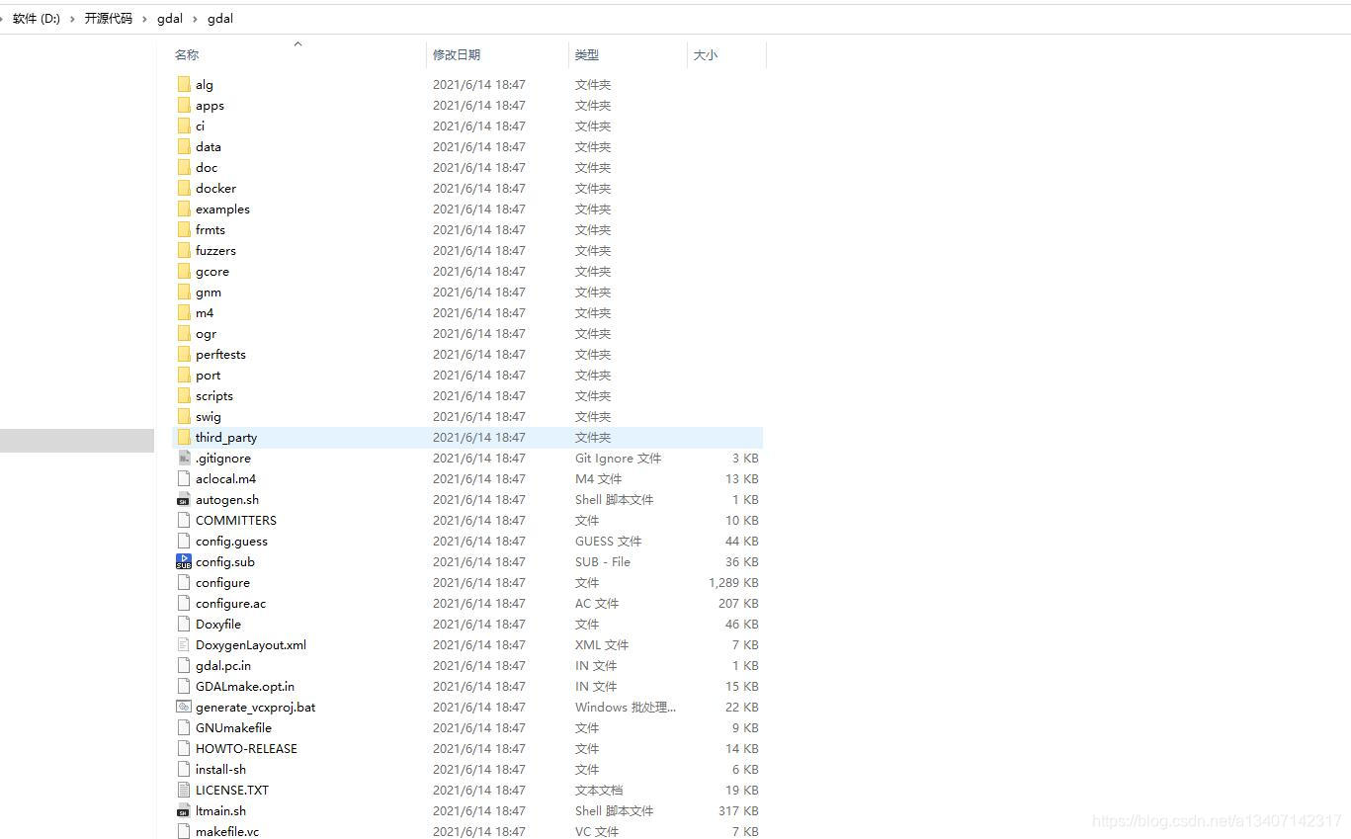Select the Doxyfile file name
The image size is (1351, 839).
218,625
